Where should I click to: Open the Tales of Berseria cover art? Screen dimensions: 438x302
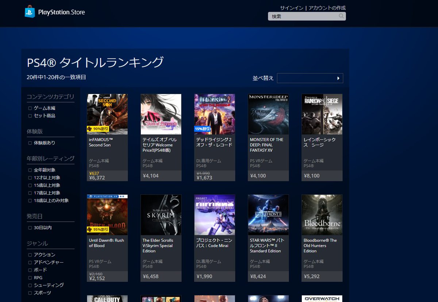[161, 115]
